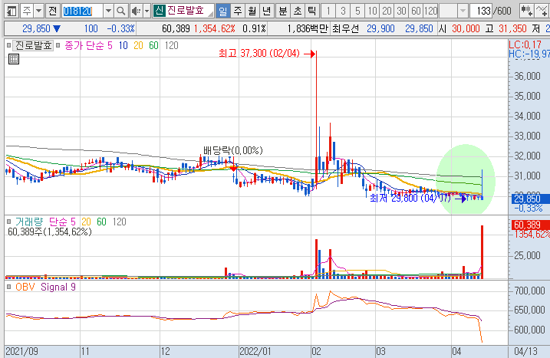Click the speaker alert icon

coord(136,11)
